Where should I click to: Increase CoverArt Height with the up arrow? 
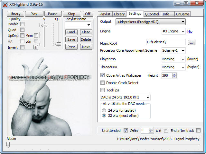pos(174,74)
